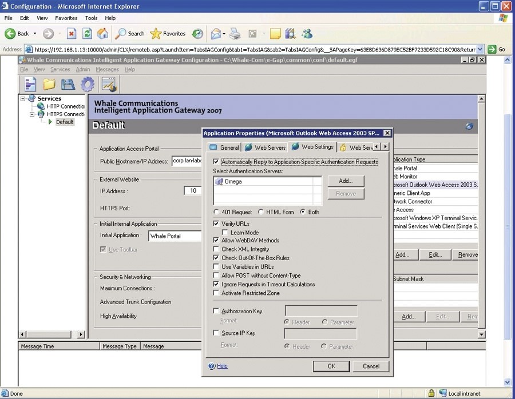Enable Check XML Integrity checkbox
The height and width of the screenshot is (399, 515).
tap(216, 249)
